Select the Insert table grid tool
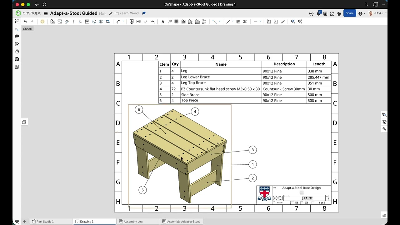Screen dimensions: 400x225 [177, 22]
